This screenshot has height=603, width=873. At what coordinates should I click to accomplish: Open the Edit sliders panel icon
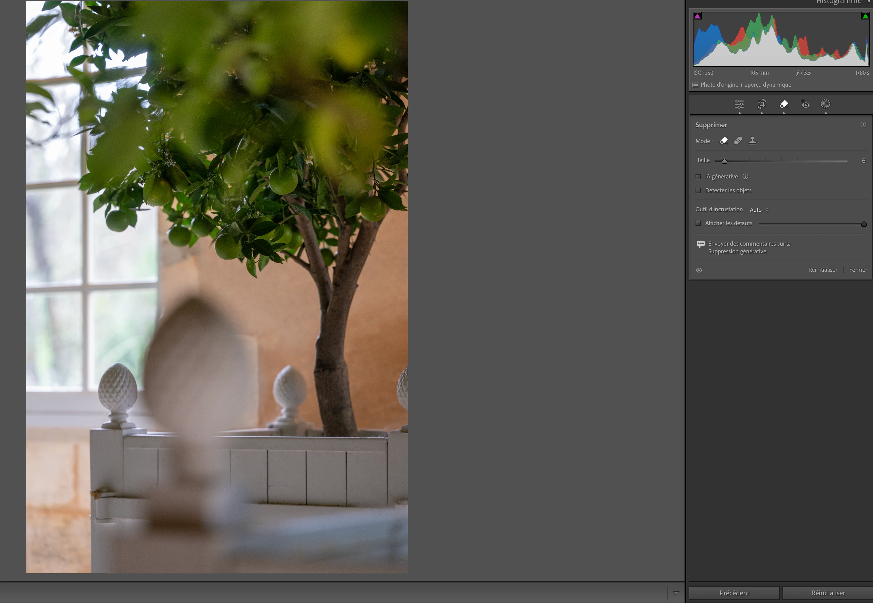tap(739, 104)
